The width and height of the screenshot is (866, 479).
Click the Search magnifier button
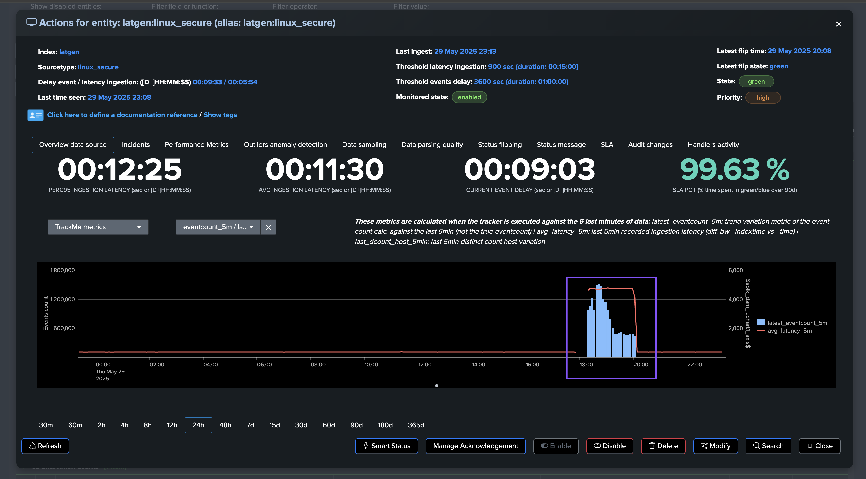click(768, 446)
